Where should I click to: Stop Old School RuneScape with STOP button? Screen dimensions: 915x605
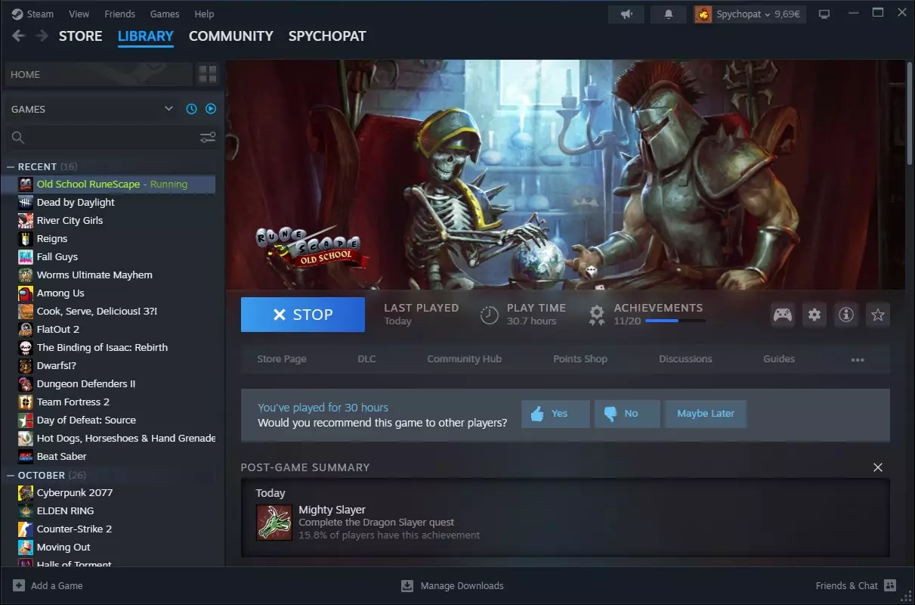pos(302,315)
